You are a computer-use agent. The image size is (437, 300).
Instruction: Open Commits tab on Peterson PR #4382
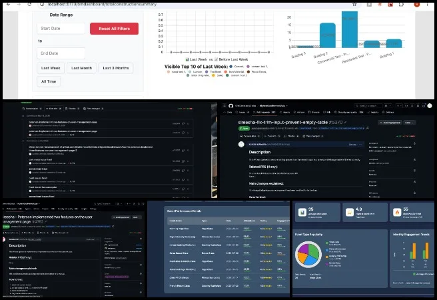27,233
